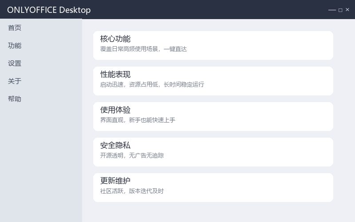
Task: Select 关于 in the left sidebar
Action: (x=15, y=81)
